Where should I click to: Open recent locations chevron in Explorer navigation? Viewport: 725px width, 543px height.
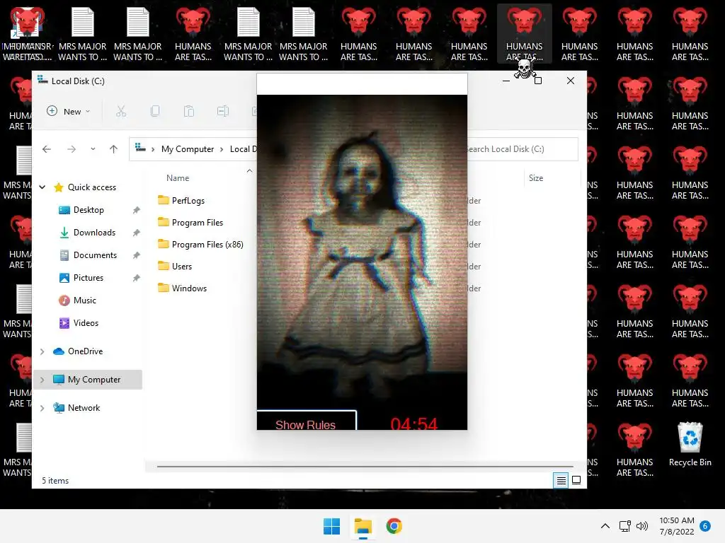[93, 149]
